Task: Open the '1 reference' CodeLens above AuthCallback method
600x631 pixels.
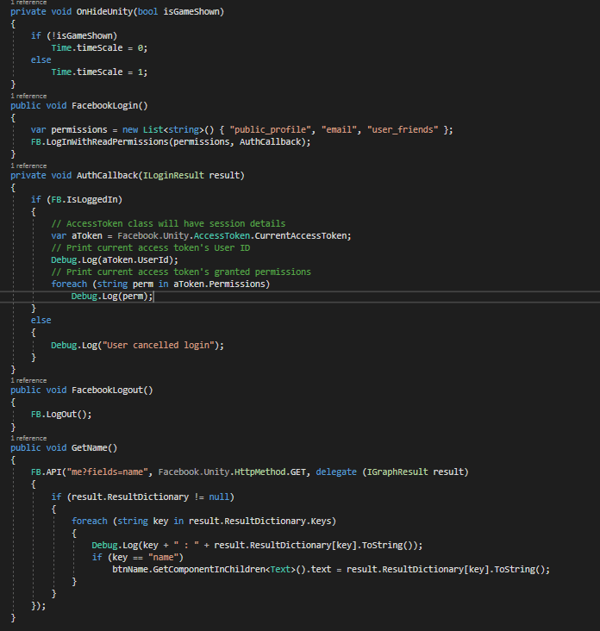Action: (x=28, y=166)
